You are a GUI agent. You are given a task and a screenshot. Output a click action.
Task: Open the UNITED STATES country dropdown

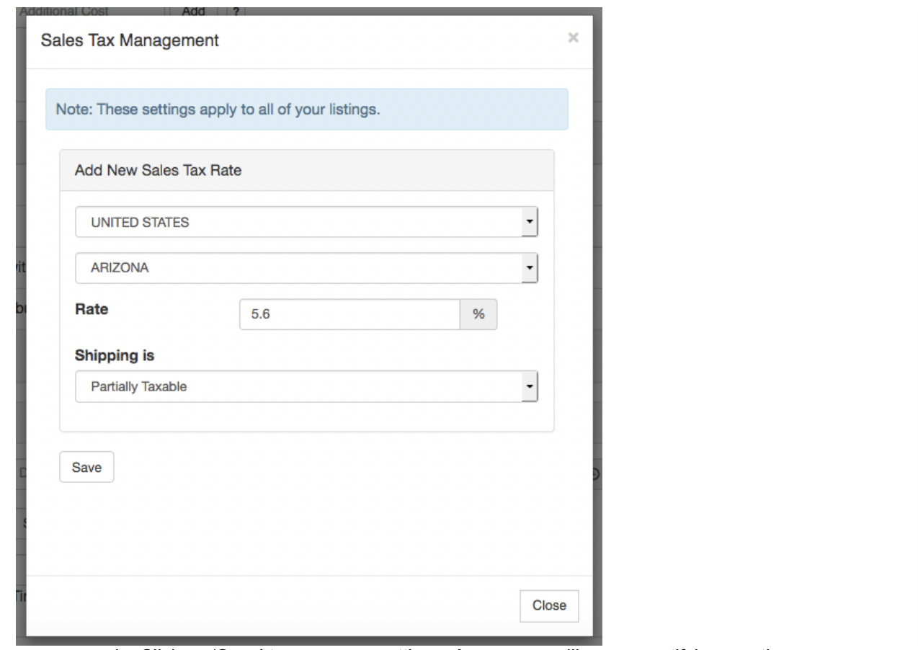tap(307, 222)
